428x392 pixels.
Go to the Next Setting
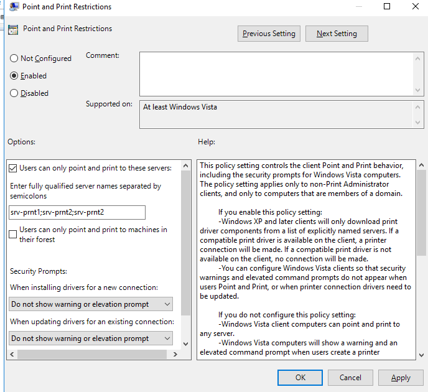tap(337, 34)
